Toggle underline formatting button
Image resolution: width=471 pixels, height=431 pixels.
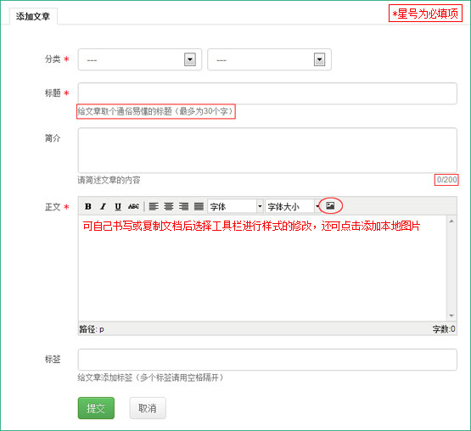click(118, 207)
